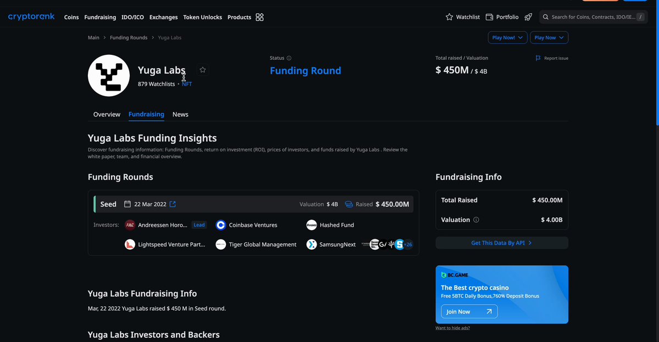
Task: Expand the Play Now! dropdown
Action: coord(507,37)
